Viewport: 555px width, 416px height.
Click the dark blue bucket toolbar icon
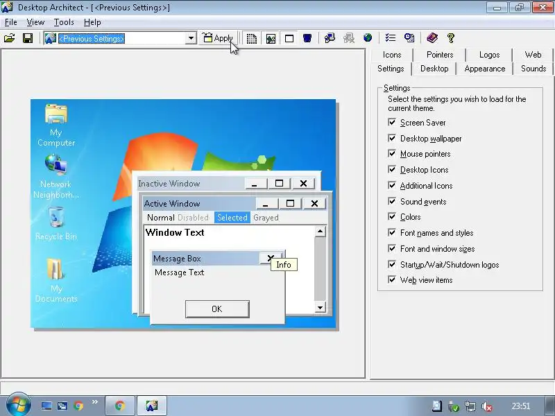point(307,38)
